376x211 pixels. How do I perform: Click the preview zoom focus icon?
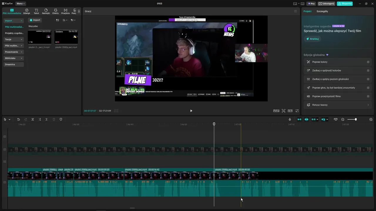(283, 111)
